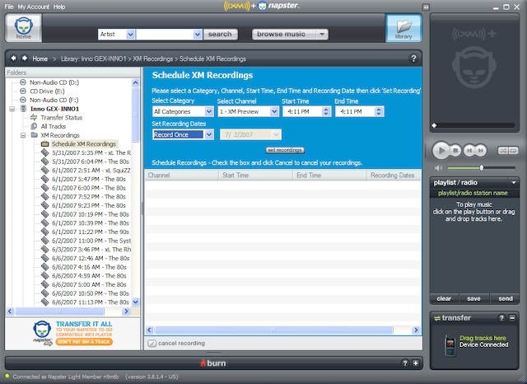527x384 pixels.
Task: Select the CD Drive (E:) item
Action: [x=47, y=91]
